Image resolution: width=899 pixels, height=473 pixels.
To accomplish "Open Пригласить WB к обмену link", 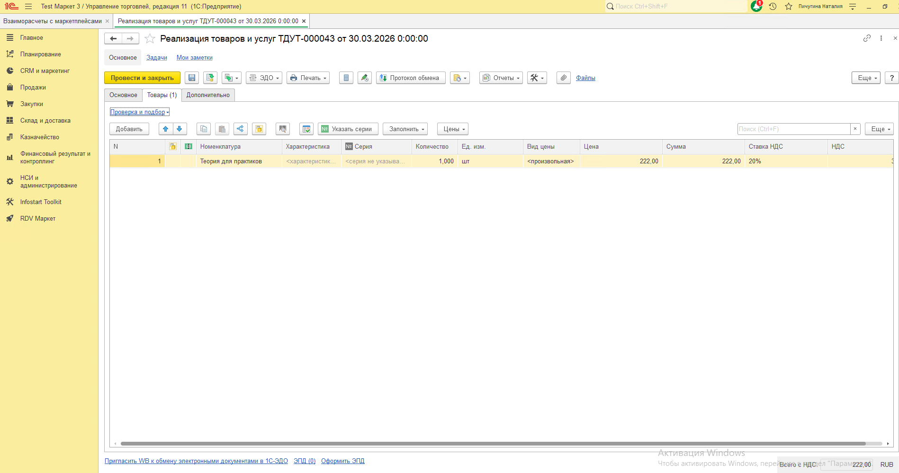I will pos(196,461).
